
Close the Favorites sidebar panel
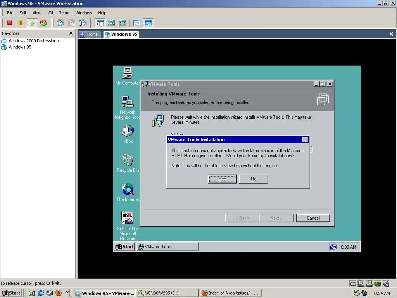[x=71, y=33]
